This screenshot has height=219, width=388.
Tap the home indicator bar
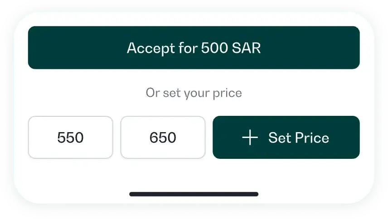[194, 194]
